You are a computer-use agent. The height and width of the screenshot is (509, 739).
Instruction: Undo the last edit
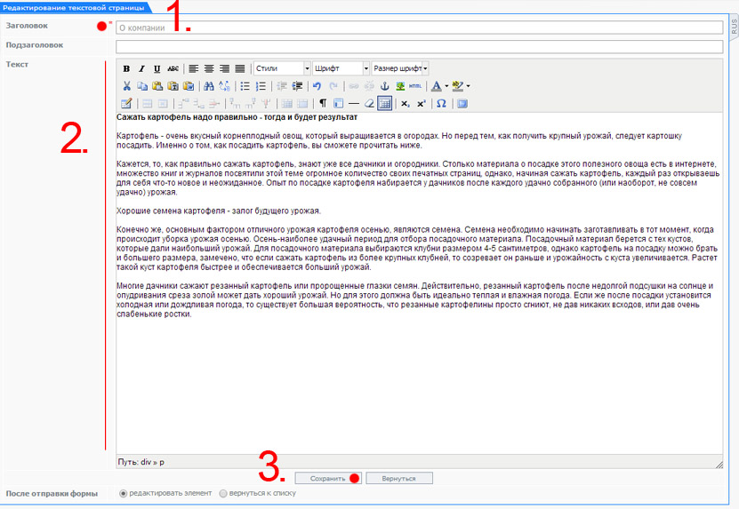coord(317,86)
